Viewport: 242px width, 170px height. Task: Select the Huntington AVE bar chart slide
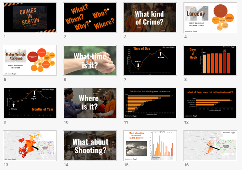coord(210,103)
